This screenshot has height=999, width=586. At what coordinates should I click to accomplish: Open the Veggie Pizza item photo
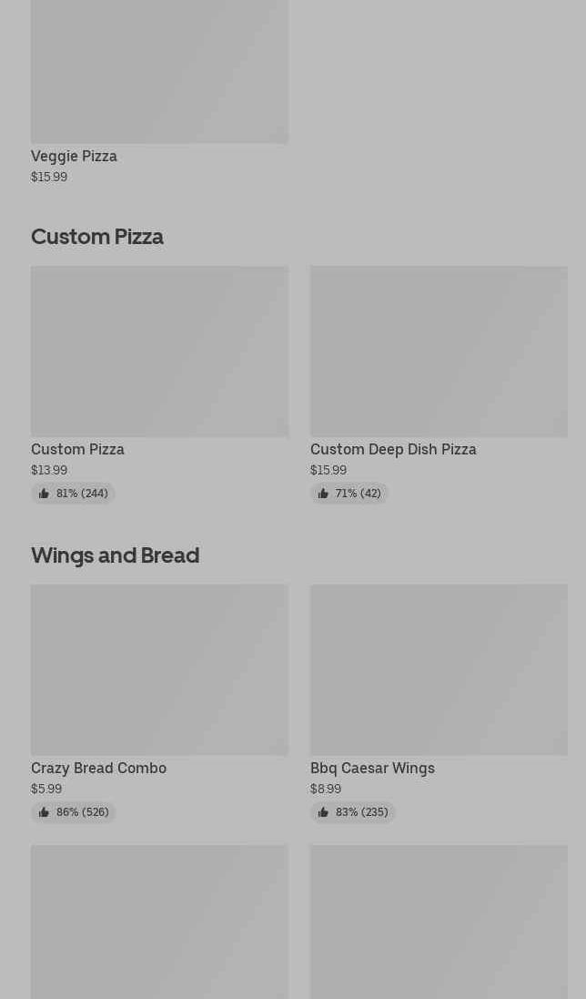coord(159,71)
